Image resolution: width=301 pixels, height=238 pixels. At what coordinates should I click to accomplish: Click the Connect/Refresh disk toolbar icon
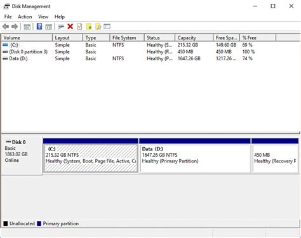click(61, 27)
